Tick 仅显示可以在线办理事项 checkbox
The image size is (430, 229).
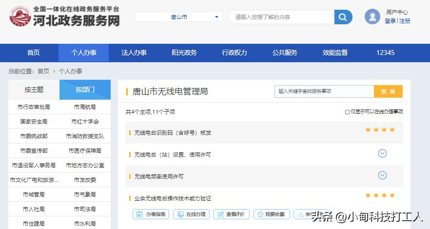click(347, 112)
